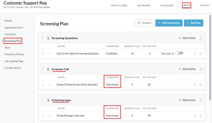Screen dimensions: 212x123
Task: Click drag handle of Hiring Manager Interview row
Action: click(43, 116)
